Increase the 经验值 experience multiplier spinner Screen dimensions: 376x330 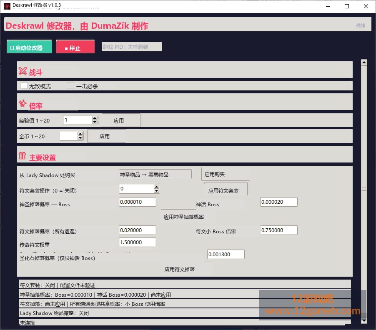tap(95, 118)
